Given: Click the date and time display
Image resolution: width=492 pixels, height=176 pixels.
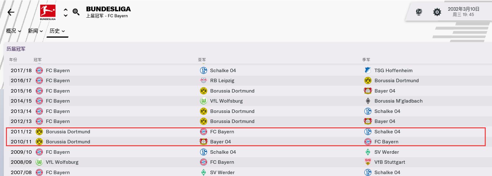Looking at the screenshot, I should pyautogui.click(x=463, y=12).
